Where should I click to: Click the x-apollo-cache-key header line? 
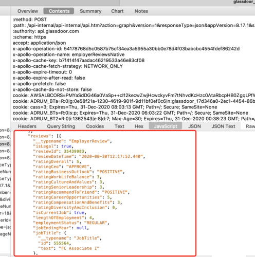pos(79,60)
